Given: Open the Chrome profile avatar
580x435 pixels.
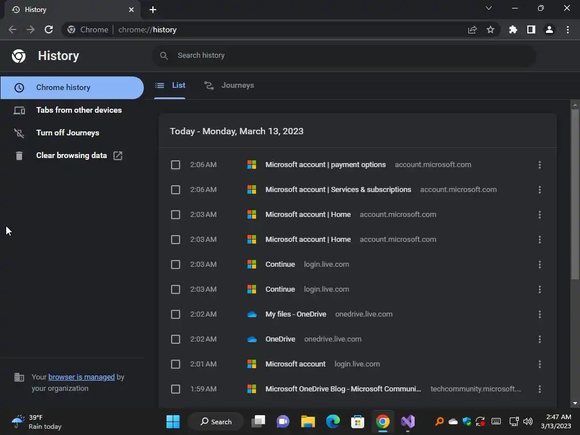Looking at the screenshot, I should tap(549, 29).
